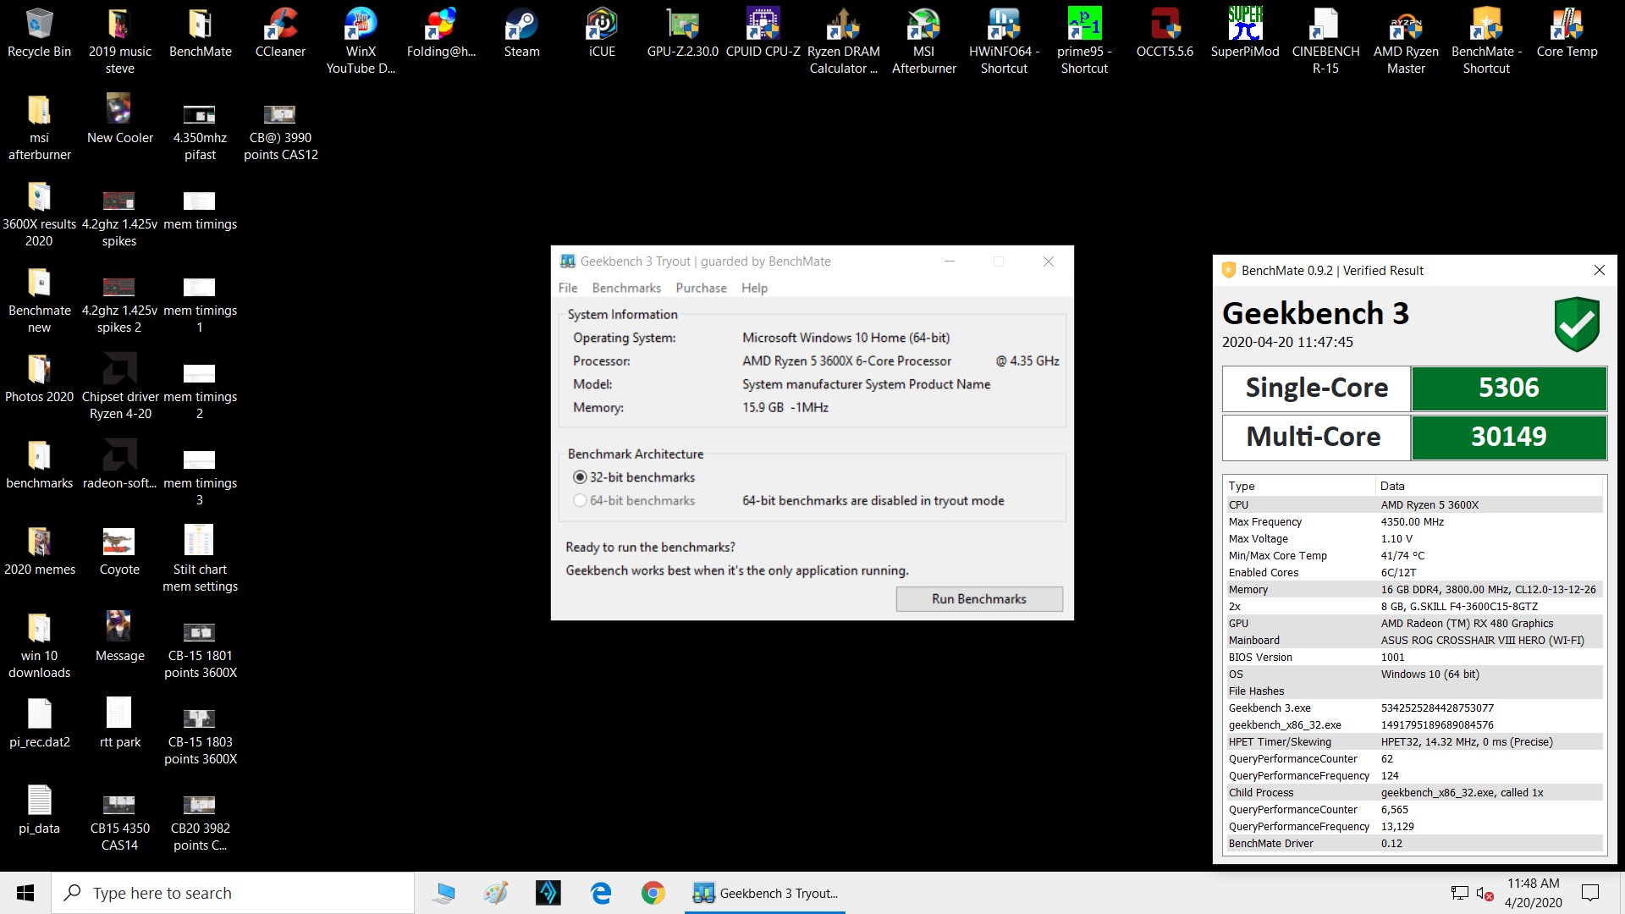Open the File menu in Geekbench
Image resolution: width=1625 pixels, height=914 pixels.
[568, 288]
